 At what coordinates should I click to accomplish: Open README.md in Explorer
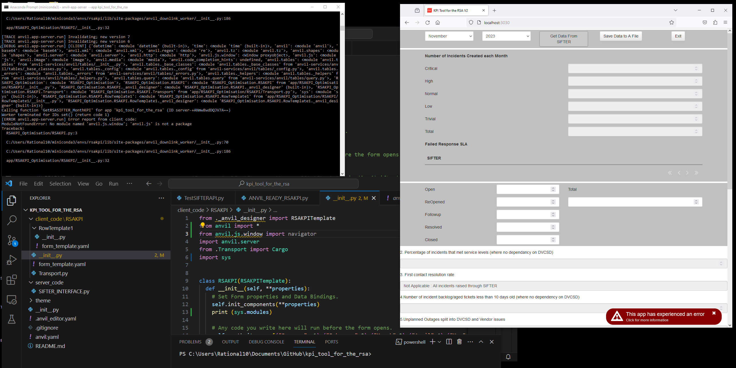pyautogui.click(x=50, y=346)
